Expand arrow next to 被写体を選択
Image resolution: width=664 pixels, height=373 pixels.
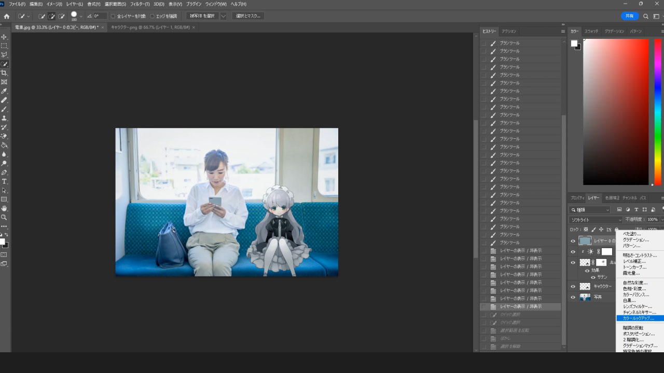(x=224, y=16)
